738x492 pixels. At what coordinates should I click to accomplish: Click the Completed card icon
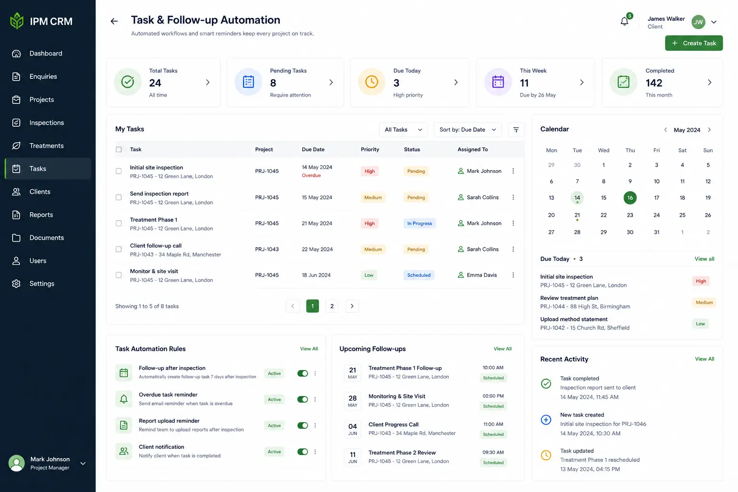click(x=624, y=82)
